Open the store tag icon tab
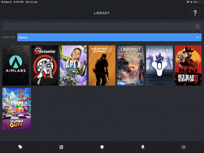204x153 pixels. point(20,147)
